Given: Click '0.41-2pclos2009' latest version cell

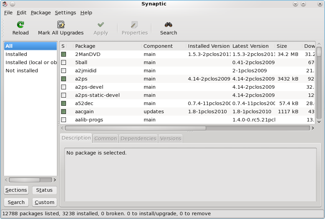Looking at the screenshot, I should 254,62.
